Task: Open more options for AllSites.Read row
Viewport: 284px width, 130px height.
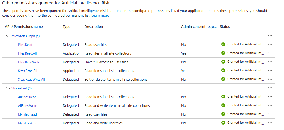Action: (270, 97)
